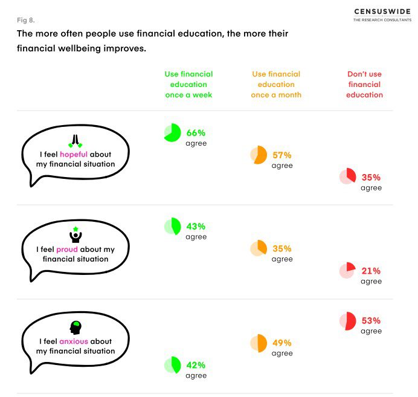Click the green pie chart beside 42%
Viewport: 418px width, 397px height.
tap(172, 365)
